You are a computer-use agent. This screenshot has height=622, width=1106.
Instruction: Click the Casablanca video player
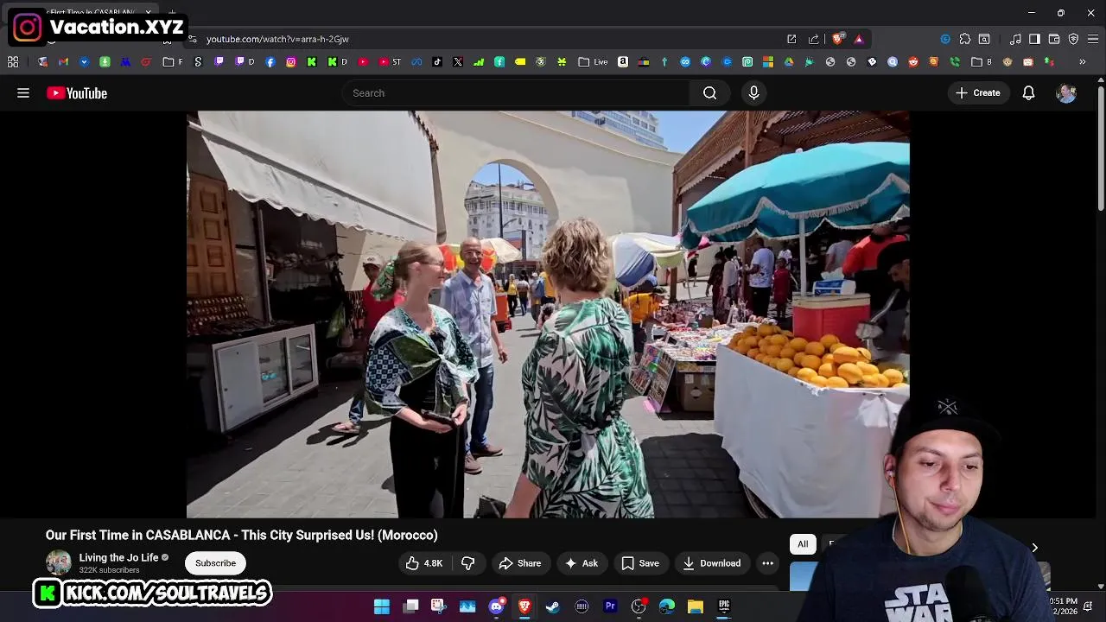click(548, 314)
